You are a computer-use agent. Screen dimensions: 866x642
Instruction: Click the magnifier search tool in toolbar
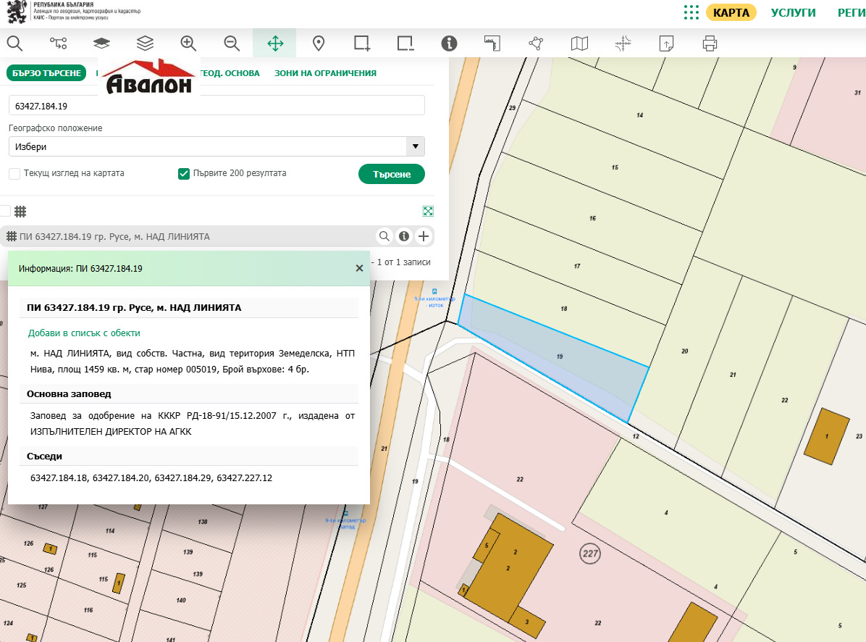click(x=14, y=43)
